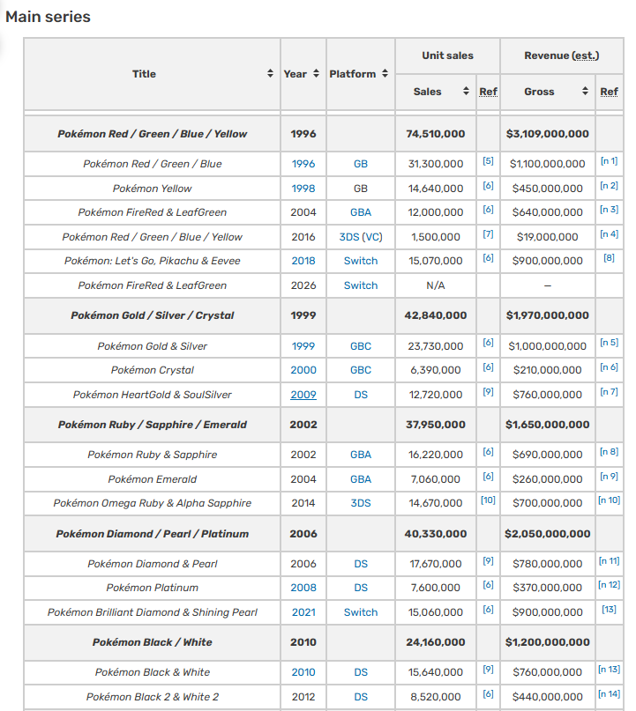This screenshot has height=711, width=636.
Task: Open DS link in HeartGold & SoulSilver row
Action: [x=361, y=395]
